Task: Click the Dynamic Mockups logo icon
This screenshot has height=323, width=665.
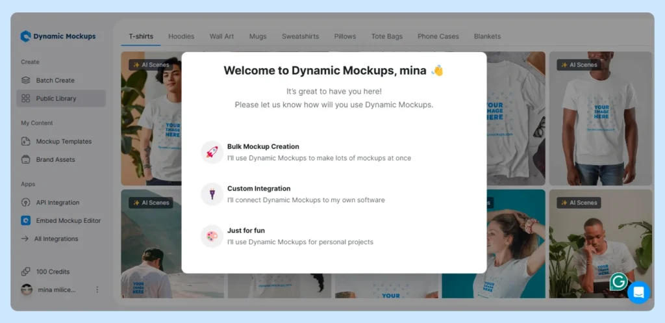Action: pyautogui.click(x=25, y=36)
